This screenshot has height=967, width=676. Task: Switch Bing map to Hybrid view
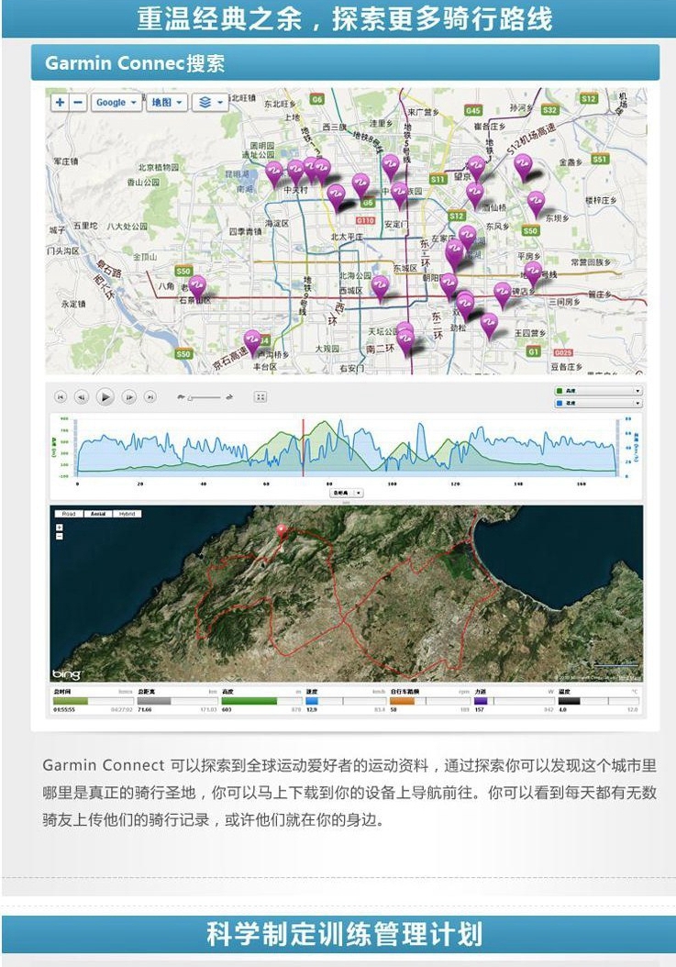pyautogui.click(x=127, y=514)
